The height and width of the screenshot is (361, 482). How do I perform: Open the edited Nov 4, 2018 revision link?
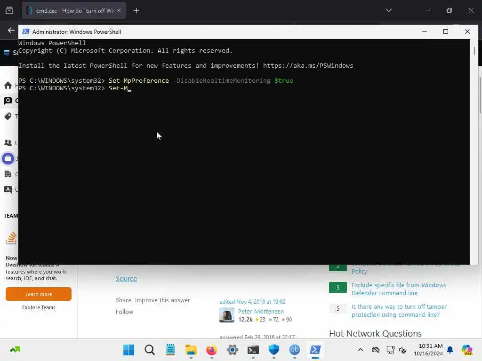coord(252,301)
